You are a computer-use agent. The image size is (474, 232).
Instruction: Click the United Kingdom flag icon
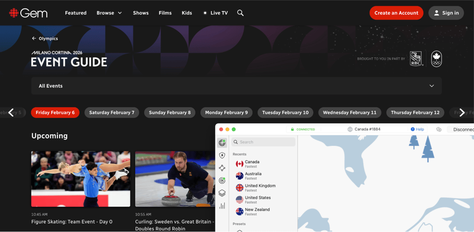coord(239,188)
